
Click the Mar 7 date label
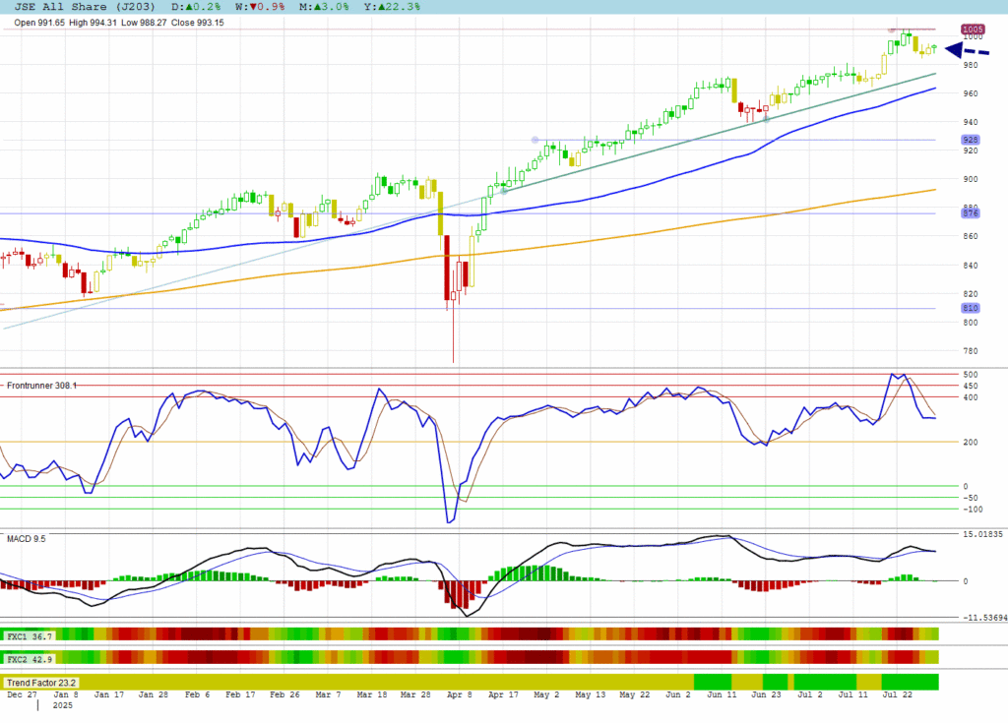click(329, 694)
